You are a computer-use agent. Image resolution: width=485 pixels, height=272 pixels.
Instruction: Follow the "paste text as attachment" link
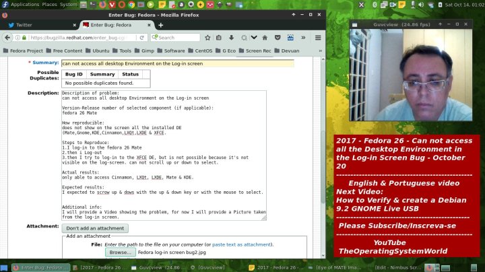point(241,244)
